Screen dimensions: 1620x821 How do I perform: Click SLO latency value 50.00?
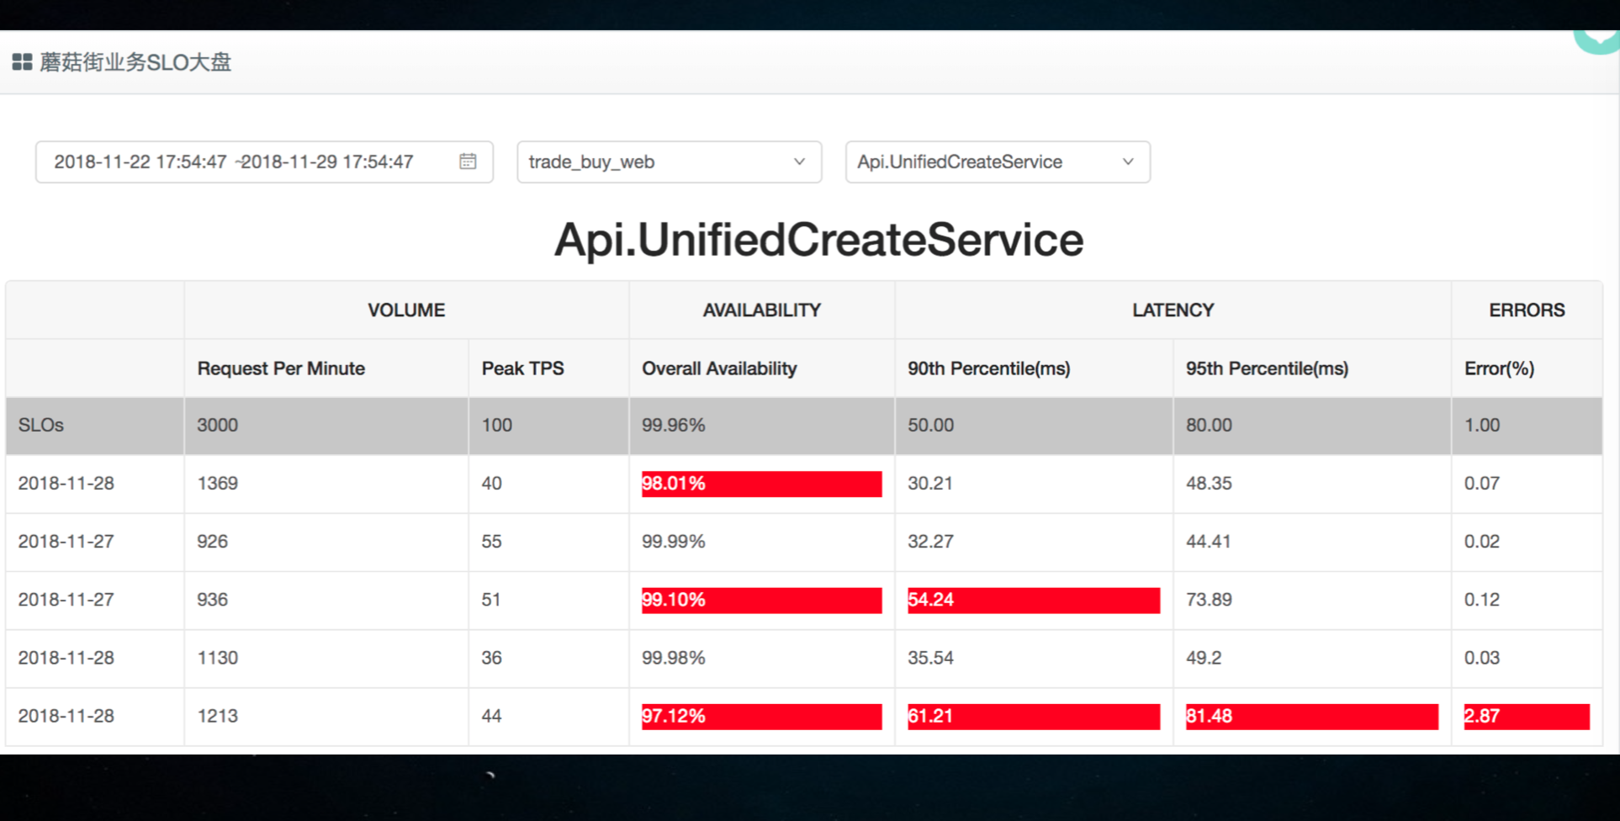pyautogui.click(x=930, y=425)
